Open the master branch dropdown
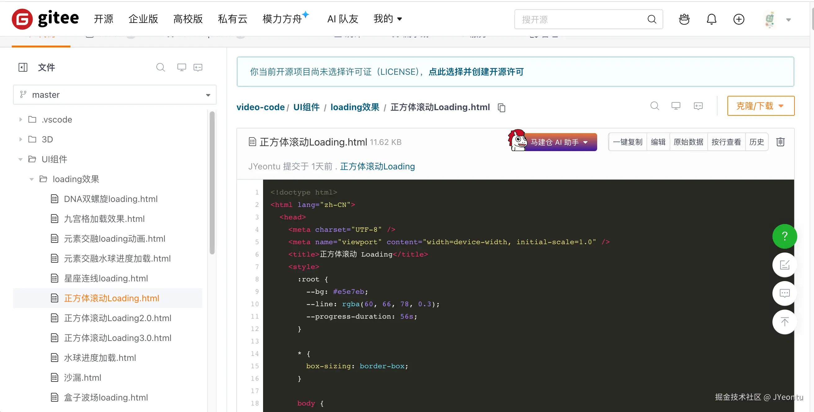The width and height of the screenshot is (814, 412). 115,95
